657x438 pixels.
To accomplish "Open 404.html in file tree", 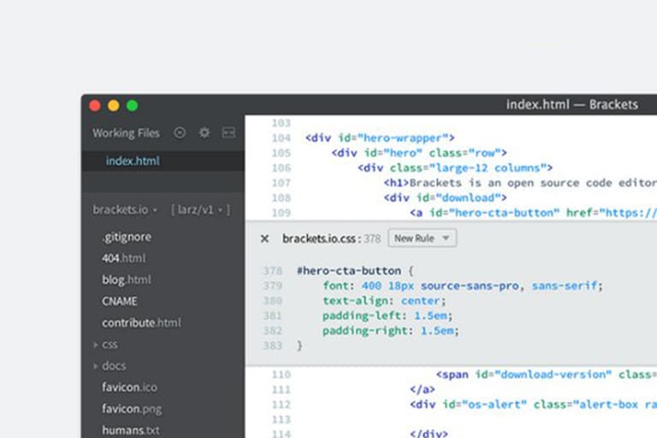I will (x=123, y=257).
